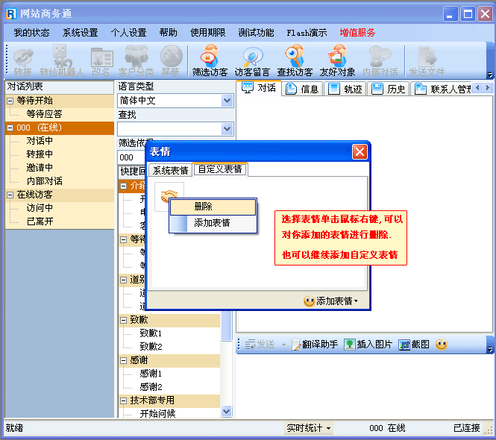Open the 帮助 menu
The width and height of the screenshot is (496, 440).
(168, 33)
